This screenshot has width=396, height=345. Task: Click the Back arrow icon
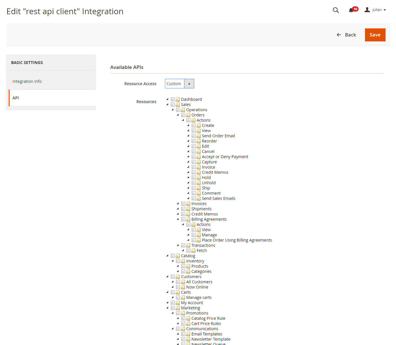pyautogui.click(x=339, y=35)
